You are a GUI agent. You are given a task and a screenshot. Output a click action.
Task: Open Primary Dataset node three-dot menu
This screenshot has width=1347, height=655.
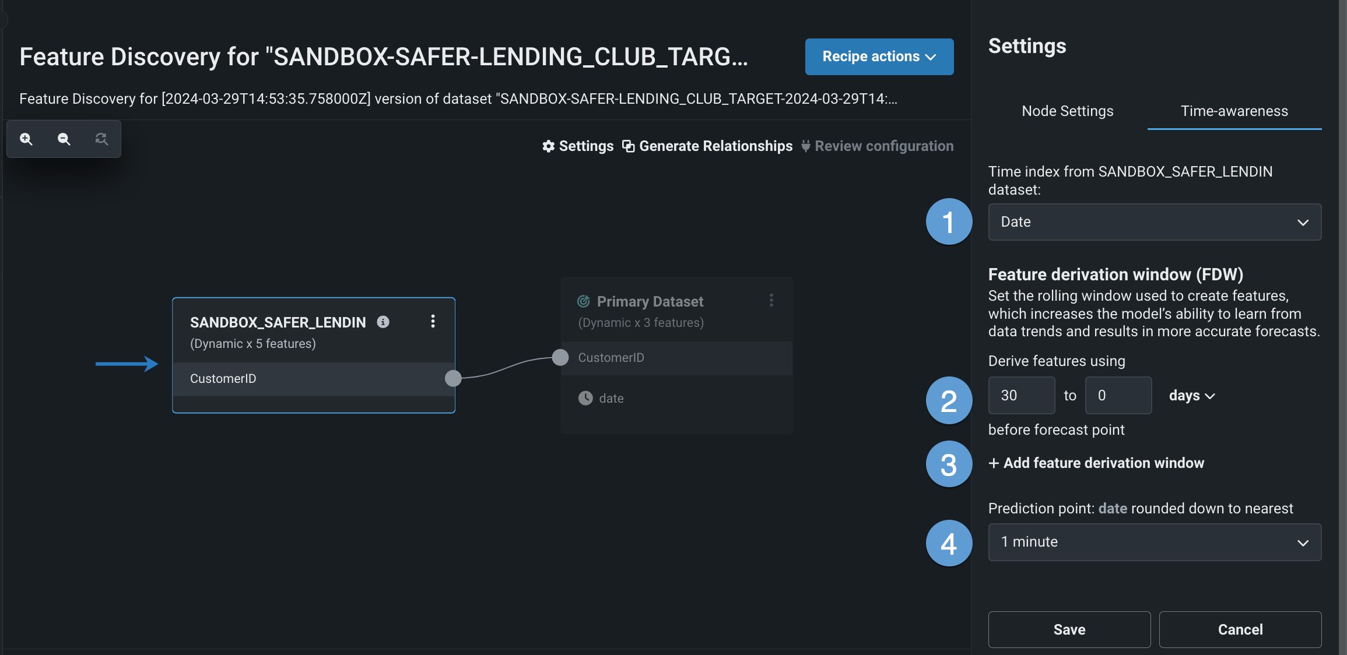771,300
